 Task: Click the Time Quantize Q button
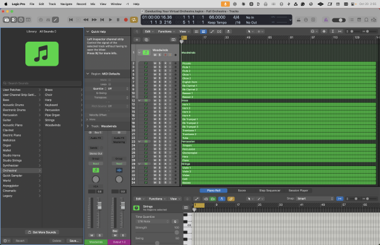[x=175, y=222]
